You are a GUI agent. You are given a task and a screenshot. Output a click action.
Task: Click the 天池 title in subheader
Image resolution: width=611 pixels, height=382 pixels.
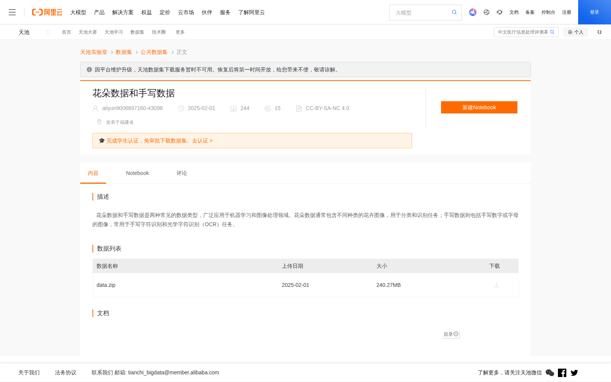coord(24,32)
